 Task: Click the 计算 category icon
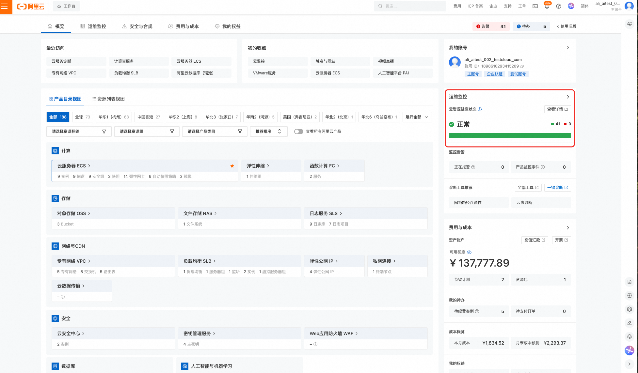click(55, 151)
